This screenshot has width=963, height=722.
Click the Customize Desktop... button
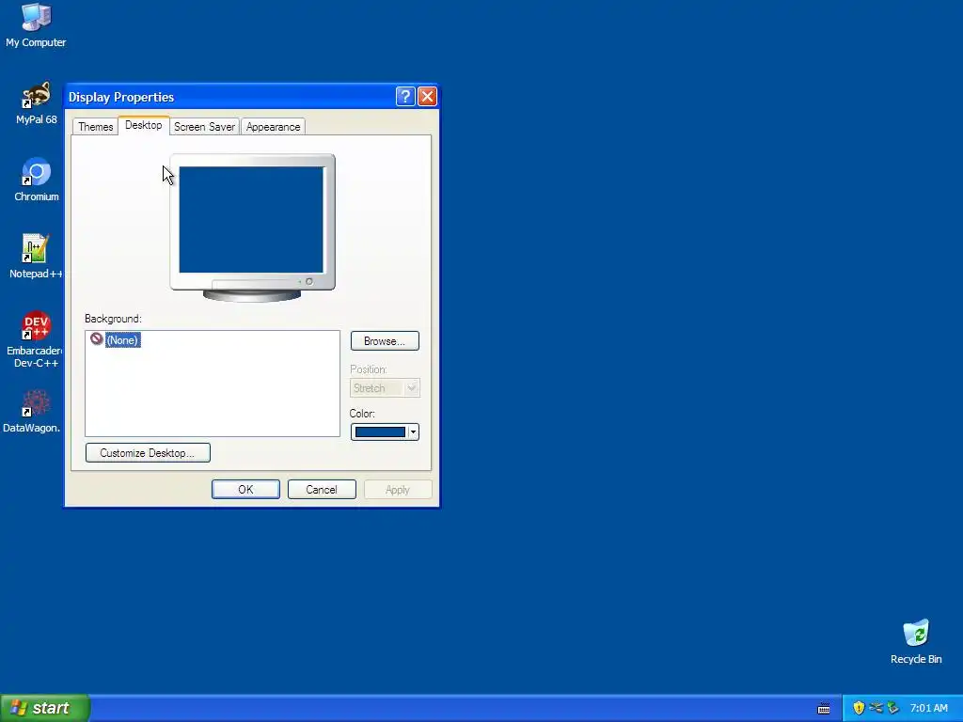(148, 452)
